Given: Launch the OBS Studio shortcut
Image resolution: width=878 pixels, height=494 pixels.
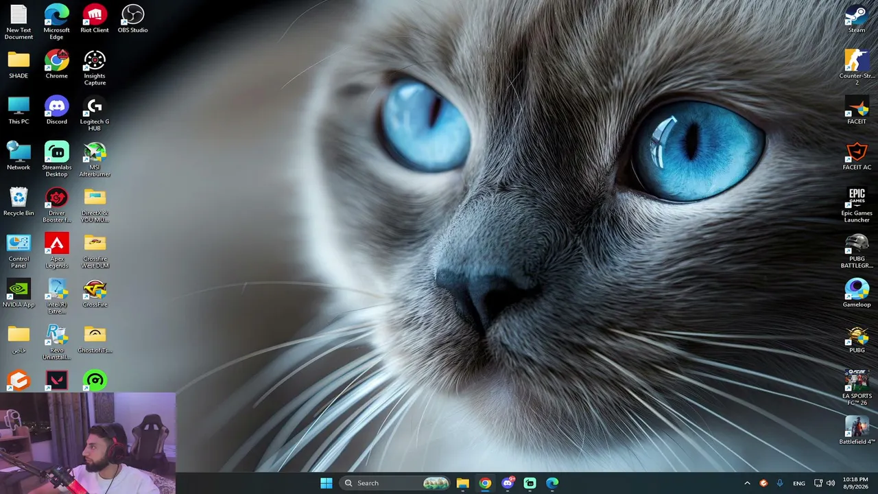Looking at the screenshot, I should click(x=132, y=19).
